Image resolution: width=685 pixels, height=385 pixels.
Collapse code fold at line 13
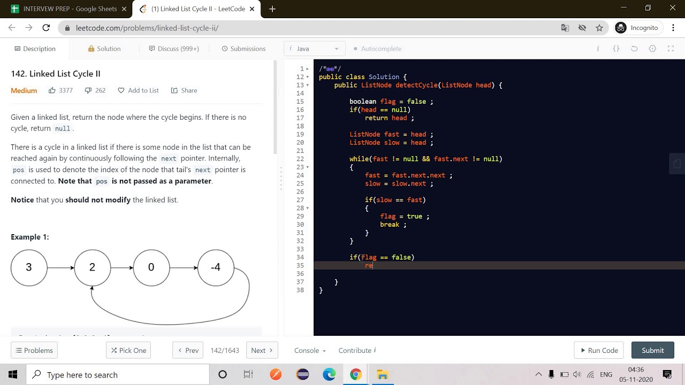tap(307, 85)
